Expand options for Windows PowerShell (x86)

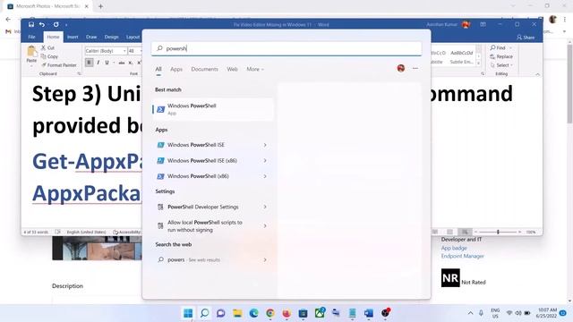265,176
